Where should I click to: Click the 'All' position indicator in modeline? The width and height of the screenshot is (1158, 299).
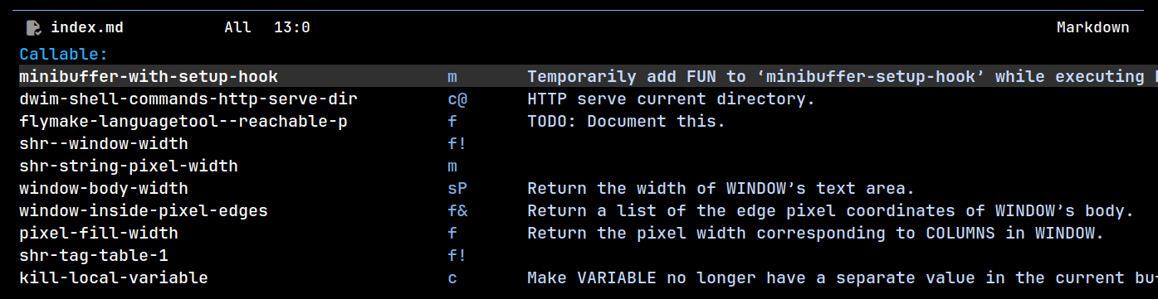(x=237, y=28)
